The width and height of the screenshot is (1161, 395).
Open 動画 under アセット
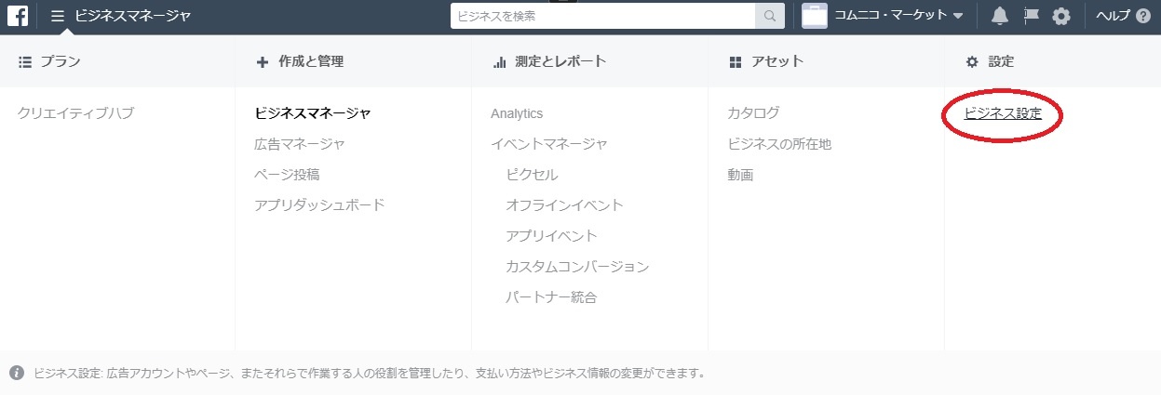pos(740,175)
